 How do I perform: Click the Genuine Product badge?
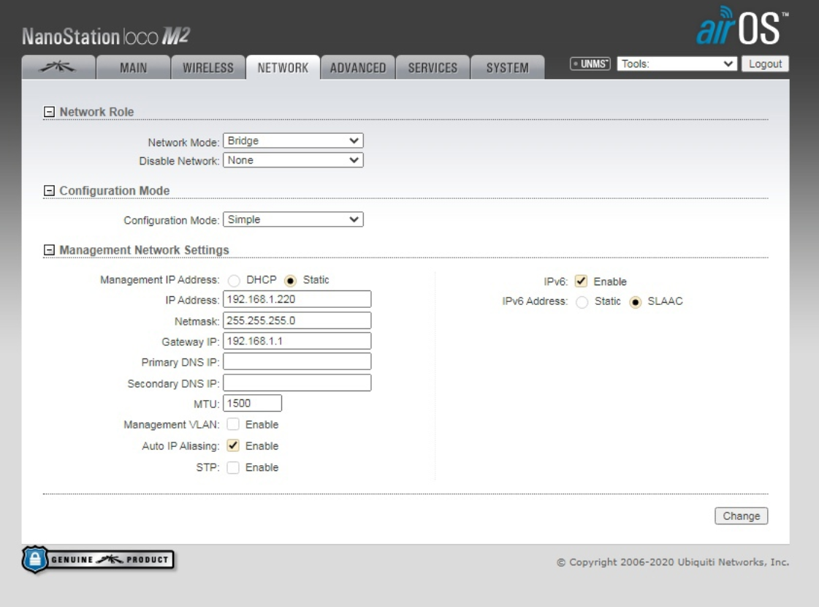[x=99, y=559]
